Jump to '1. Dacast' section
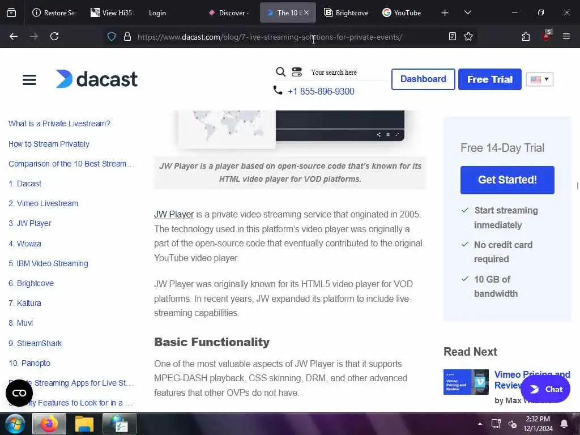 pos(25,184)
